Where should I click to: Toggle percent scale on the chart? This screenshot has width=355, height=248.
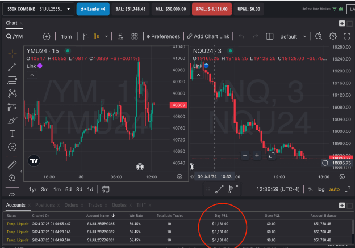point(310,189)
